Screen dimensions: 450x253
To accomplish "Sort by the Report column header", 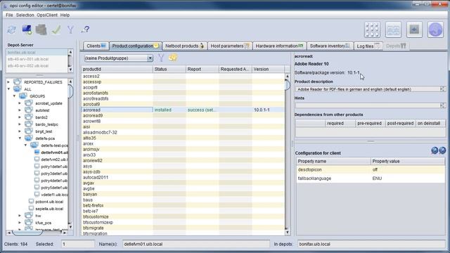I will click(x=202, y=69).
